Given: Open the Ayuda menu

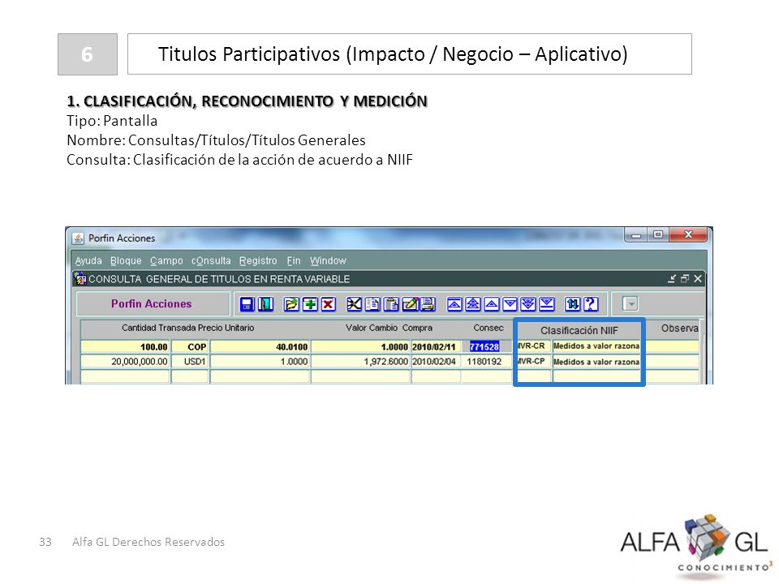Looking at the screenshot, I should (88, 260).
